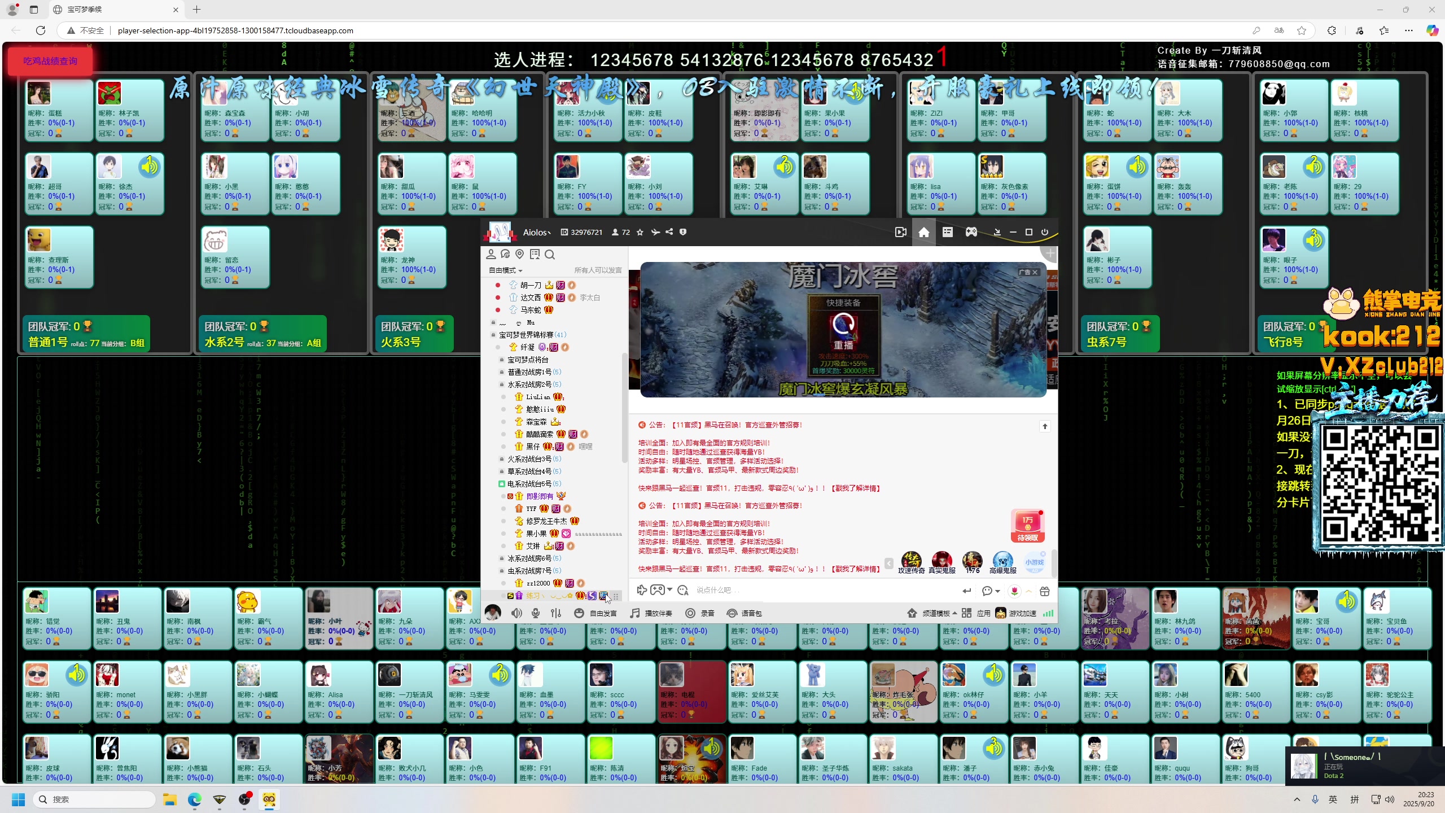
Task: Open the chat history bubble icon
Action: coord(505,254)
